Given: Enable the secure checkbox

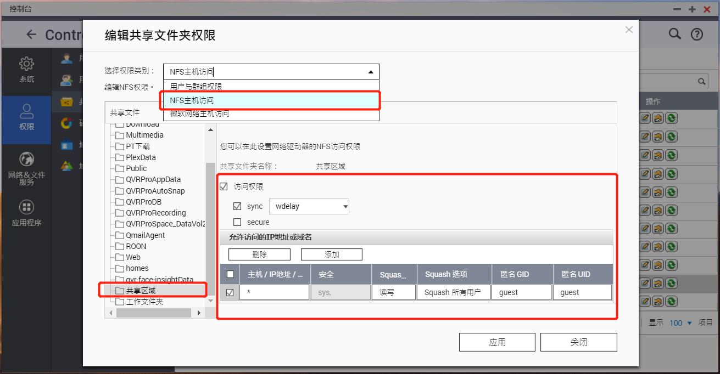Looking at the screenshot, I should (236, 222).
